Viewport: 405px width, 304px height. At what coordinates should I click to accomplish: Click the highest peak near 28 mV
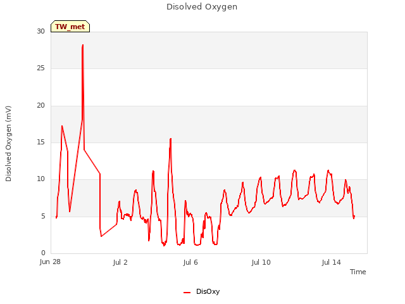click(83, 45)
